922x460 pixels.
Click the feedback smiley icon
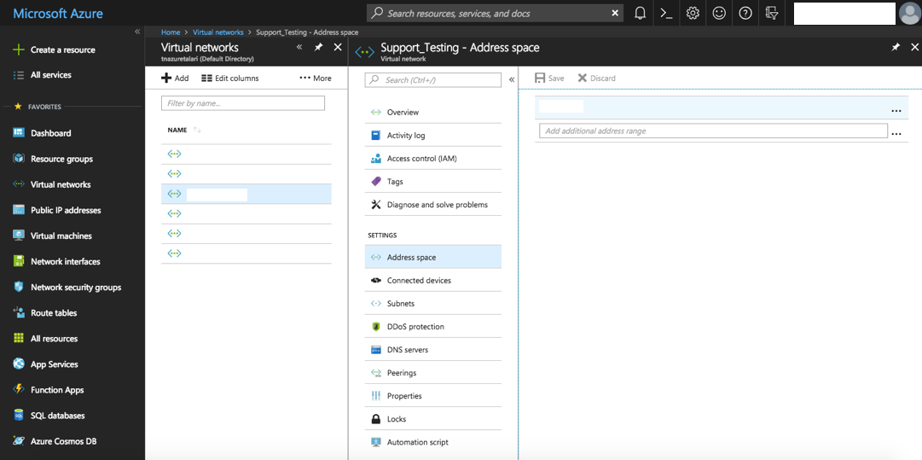click(720, 13)
